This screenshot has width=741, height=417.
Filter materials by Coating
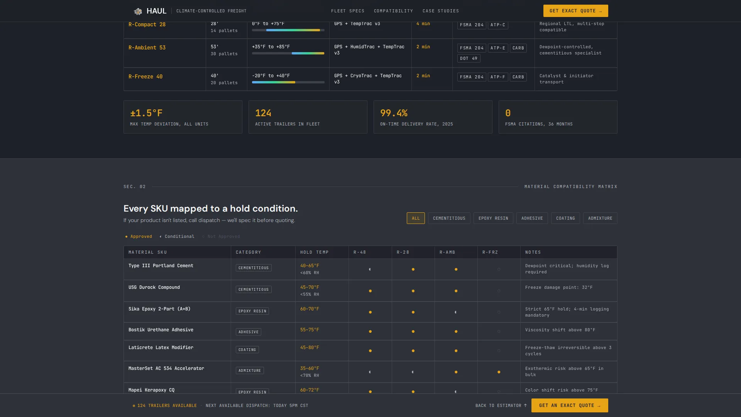(x=565, y=218)
